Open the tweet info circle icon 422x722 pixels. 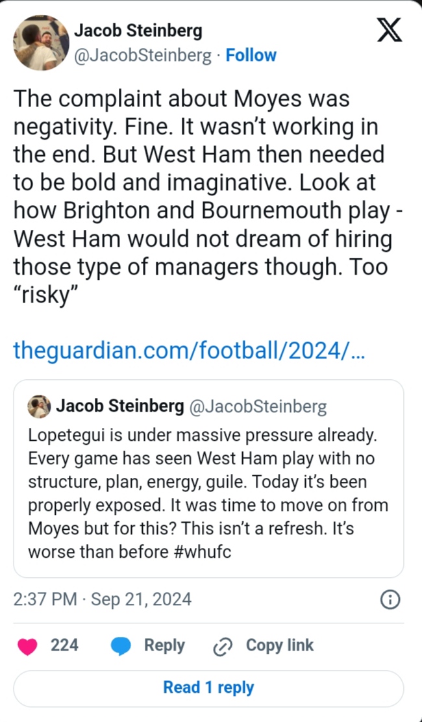pos(389,599)
